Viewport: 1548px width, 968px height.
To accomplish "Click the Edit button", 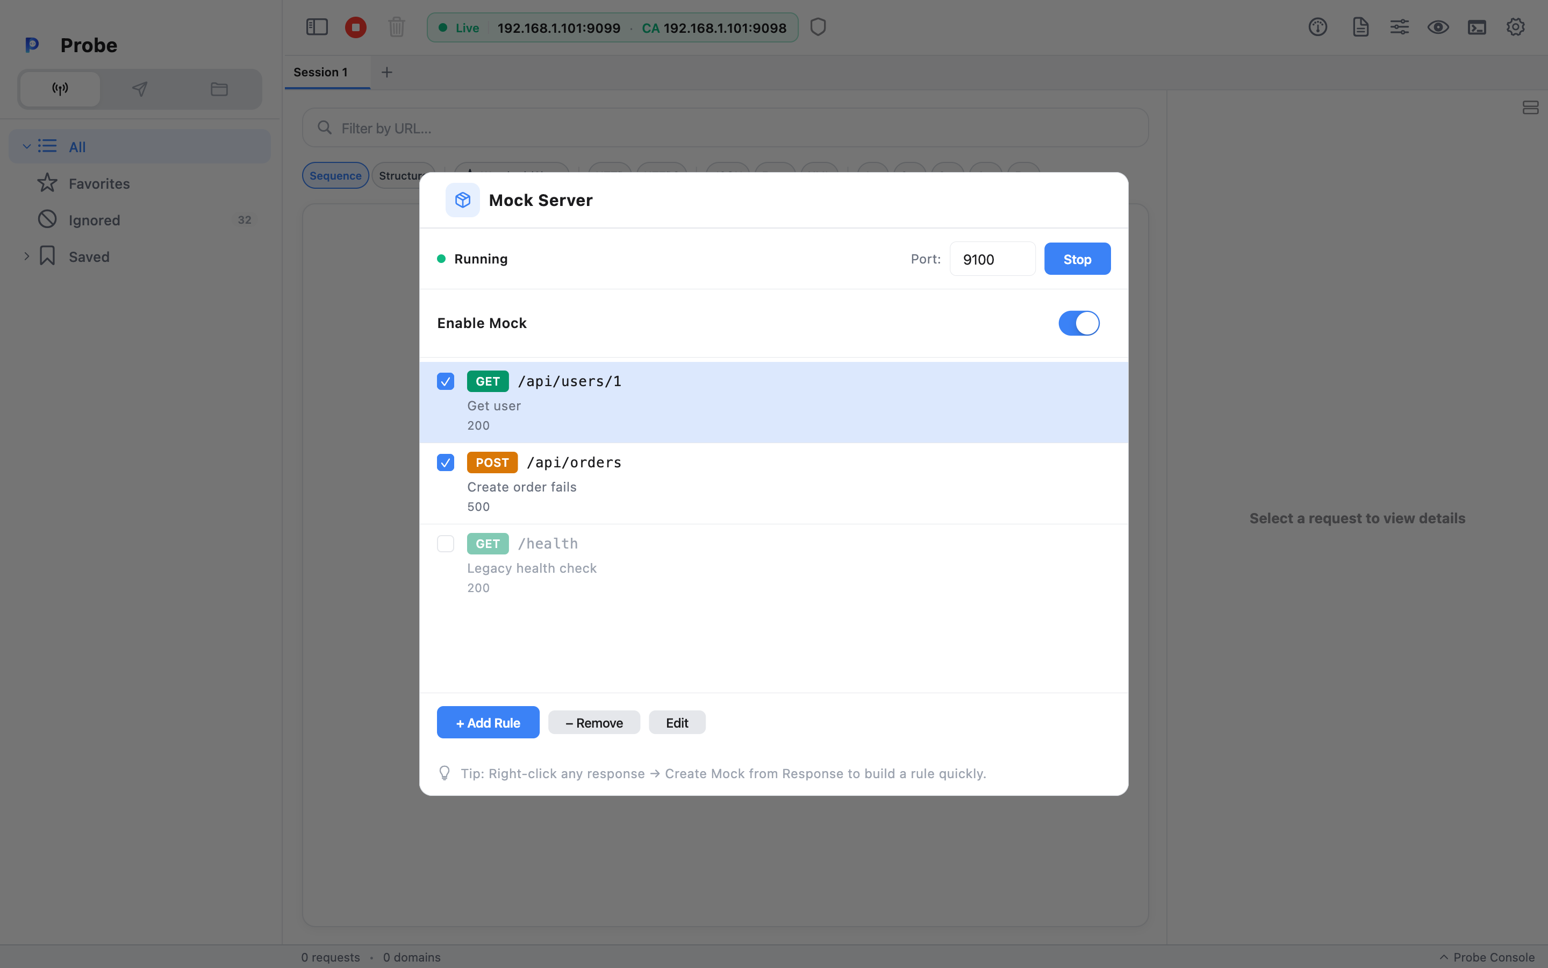I will pos(677,722).
